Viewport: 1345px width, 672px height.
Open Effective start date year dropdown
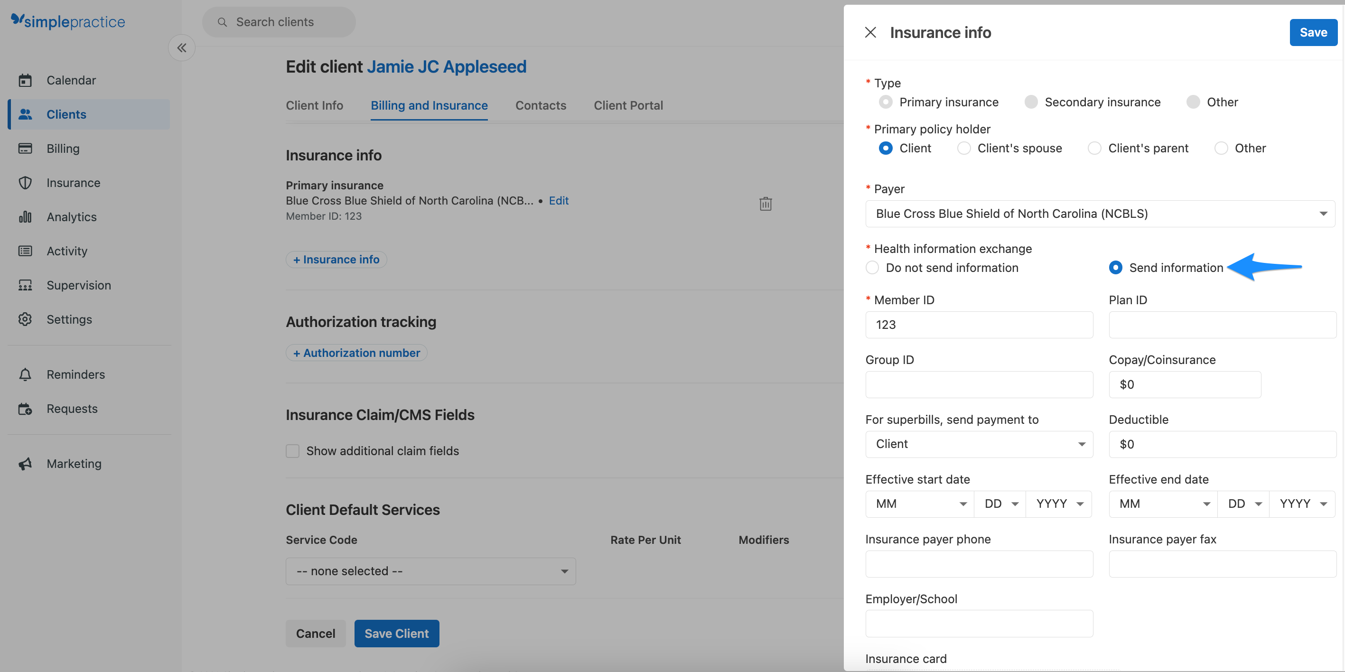coord(1059,504)
